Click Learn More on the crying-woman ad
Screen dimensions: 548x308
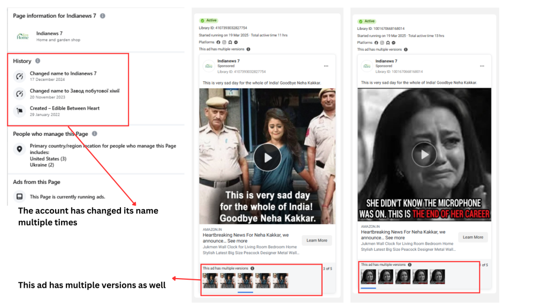(473, 237)
